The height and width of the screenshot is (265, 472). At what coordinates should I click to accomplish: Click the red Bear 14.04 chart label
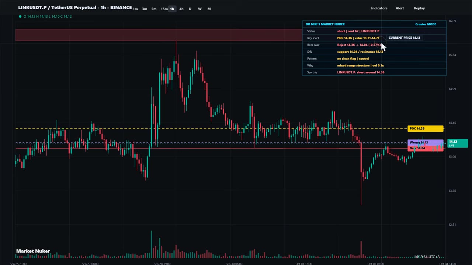(x=426, y=148)
